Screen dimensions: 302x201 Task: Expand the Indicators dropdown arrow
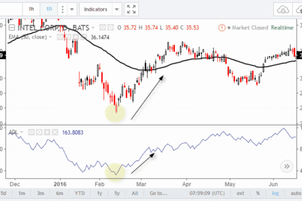coord(117,9)
